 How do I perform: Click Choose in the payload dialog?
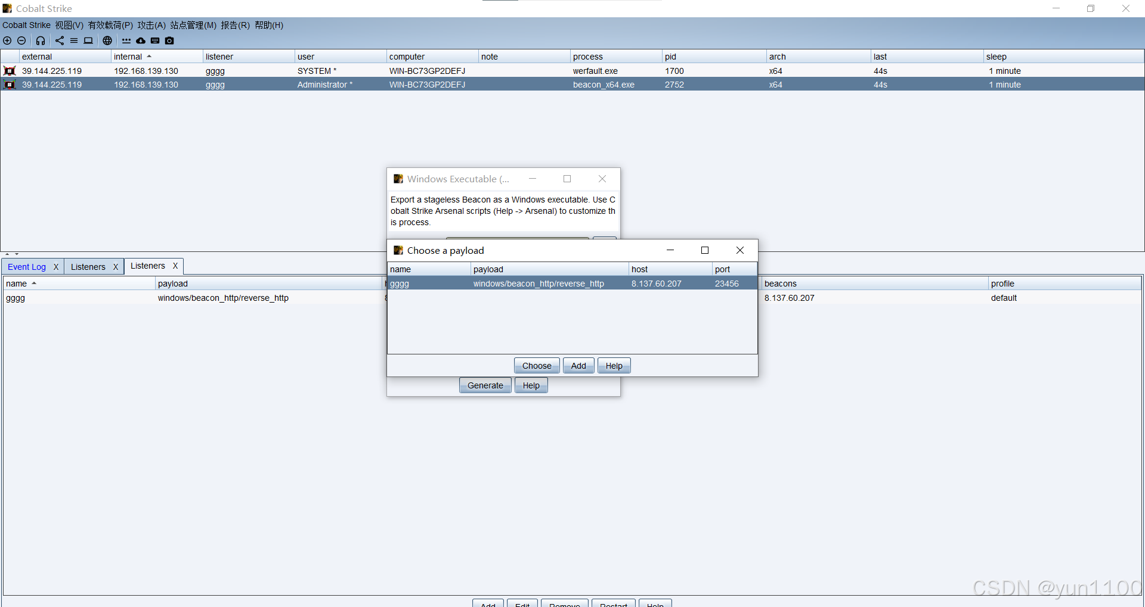pos(537,366)
